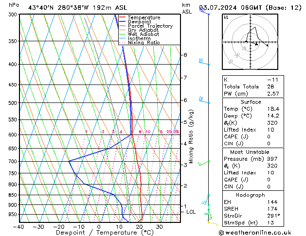Image resolution: width=306 pixels, height=236 pixels.
Task: Click the '-10' temperature axis label
Action: click(79, 227)
